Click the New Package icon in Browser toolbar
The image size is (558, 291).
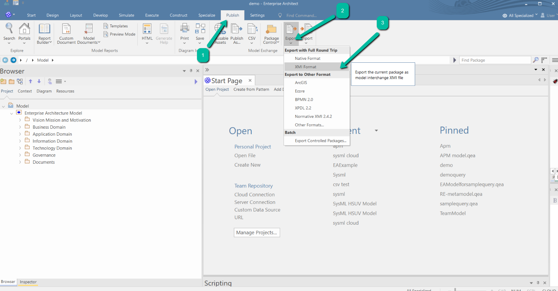4,81
